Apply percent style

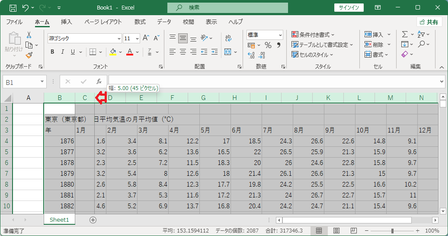[x=268, y=45]
